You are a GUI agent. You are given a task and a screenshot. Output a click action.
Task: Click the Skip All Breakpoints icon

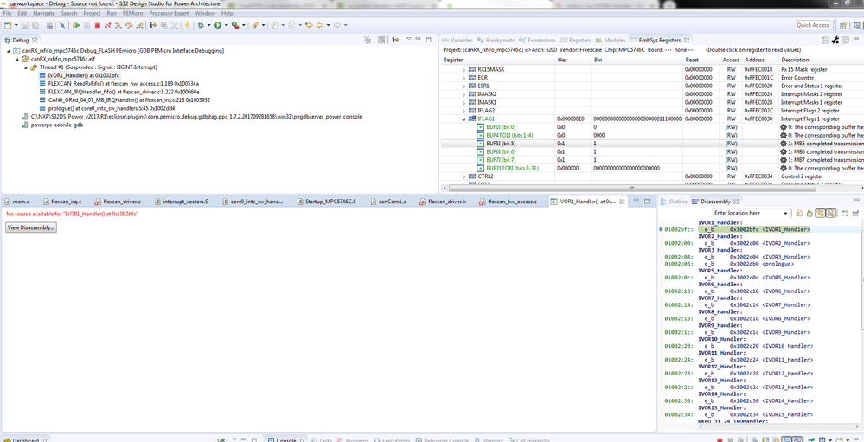[62, 25]
